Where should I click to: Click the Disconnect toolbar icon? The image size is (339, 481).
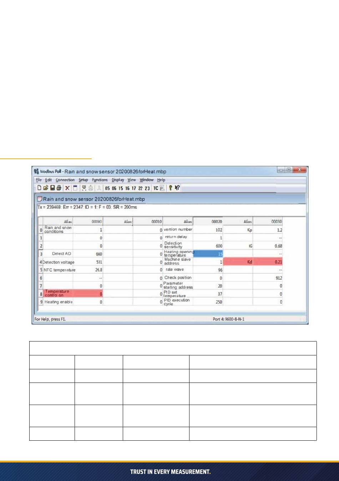(x=91, y=188)
